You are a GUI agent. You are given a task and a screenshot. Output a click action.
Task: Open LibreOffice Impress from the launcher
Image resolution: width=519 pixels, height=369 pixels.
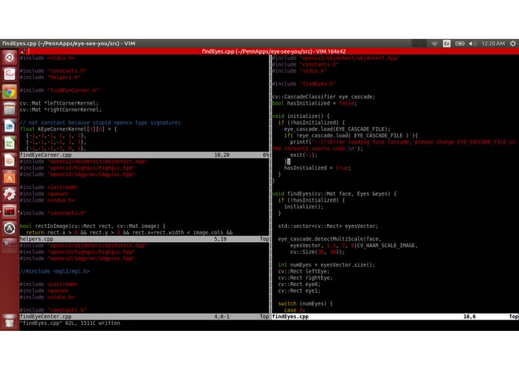9,160
